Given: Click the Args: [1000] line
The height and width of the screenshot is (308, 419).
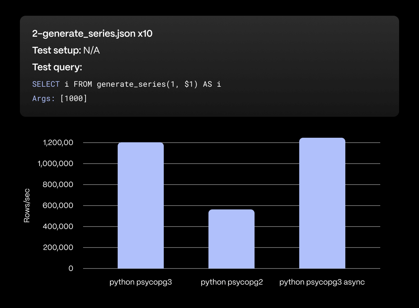Looking at the screenshot, I should pos(59,99).
